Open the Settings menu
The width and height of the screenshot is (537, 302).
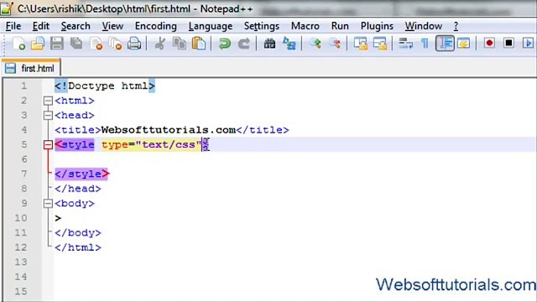point(261,26)
